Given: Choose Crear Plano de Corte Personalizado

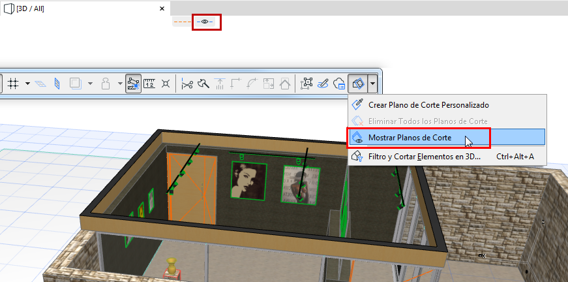Looking at the screenshot, I should click(x=447, y=105).
